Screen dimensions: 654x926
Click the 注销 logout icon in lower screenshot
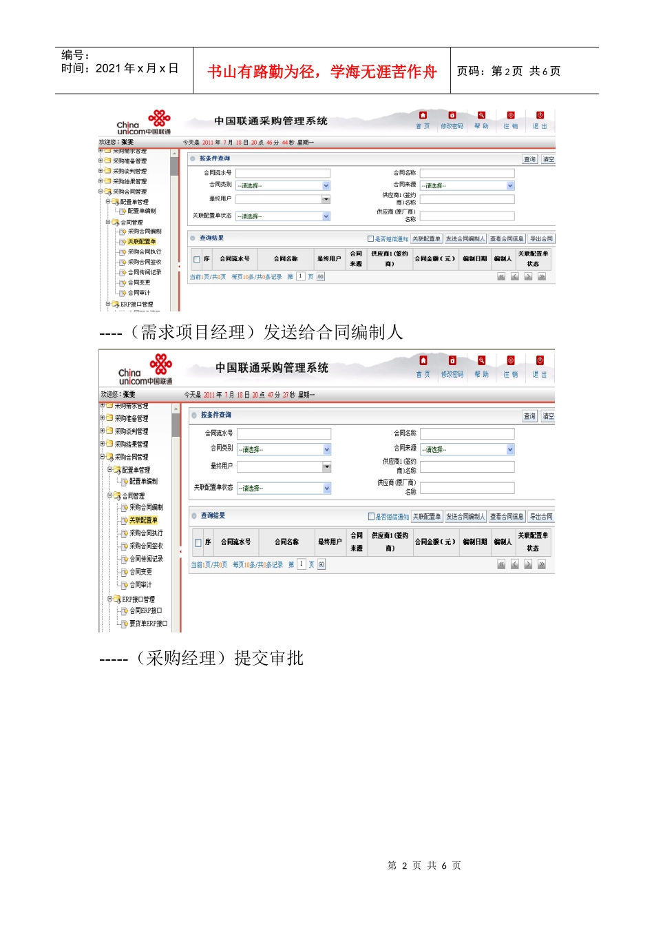coord(511,360)
